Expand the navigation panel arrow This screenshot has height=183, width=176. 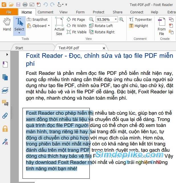click(x=7, y=54)
